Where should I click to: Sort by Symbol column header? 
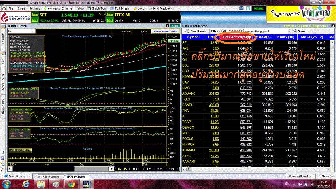click(193, 37)
